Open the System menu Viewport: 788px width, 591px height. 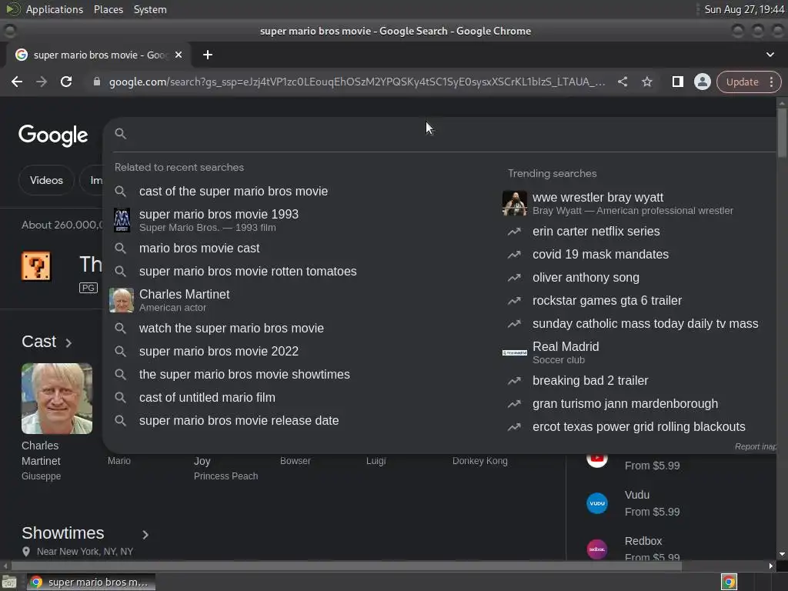tap(150, 9)
